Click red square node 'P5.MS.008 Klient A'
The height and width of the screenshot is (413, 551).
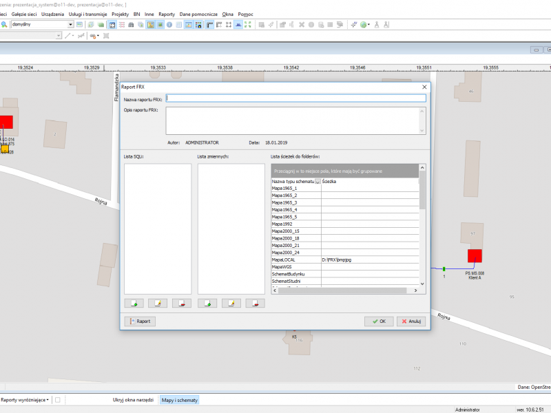475,256
